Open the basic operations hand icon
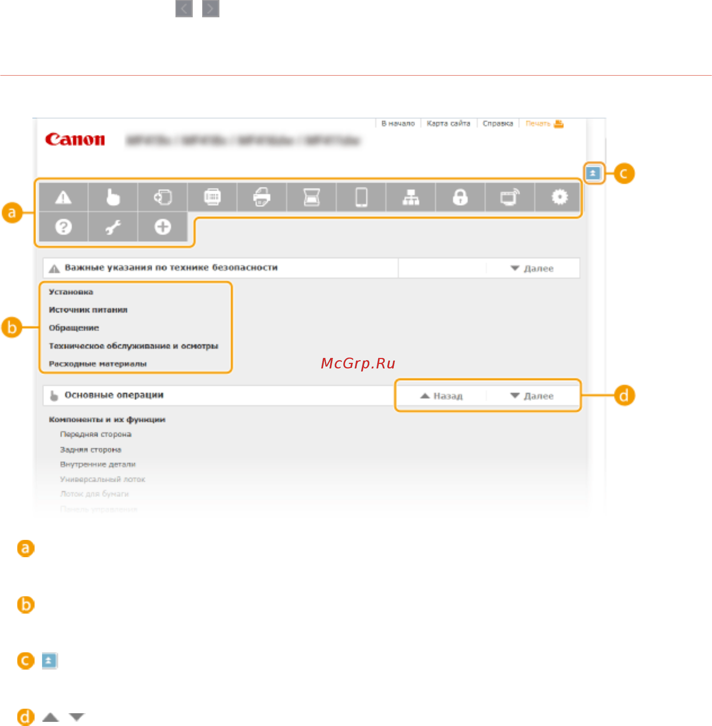Image resolution: width=712 pixels, height=726 pixels. coord(113,197)
